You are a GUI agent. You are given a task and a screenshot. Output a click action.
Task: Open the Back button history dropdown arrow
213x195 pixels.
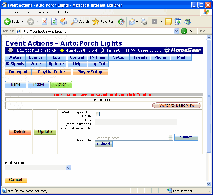click(23, 22)
